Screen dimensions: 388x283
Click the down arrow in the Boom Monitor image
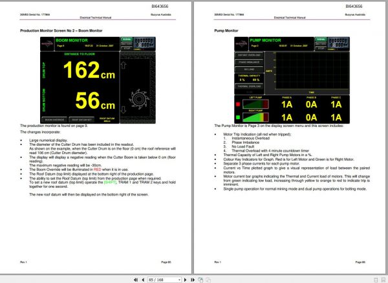(x=124, y=110)
